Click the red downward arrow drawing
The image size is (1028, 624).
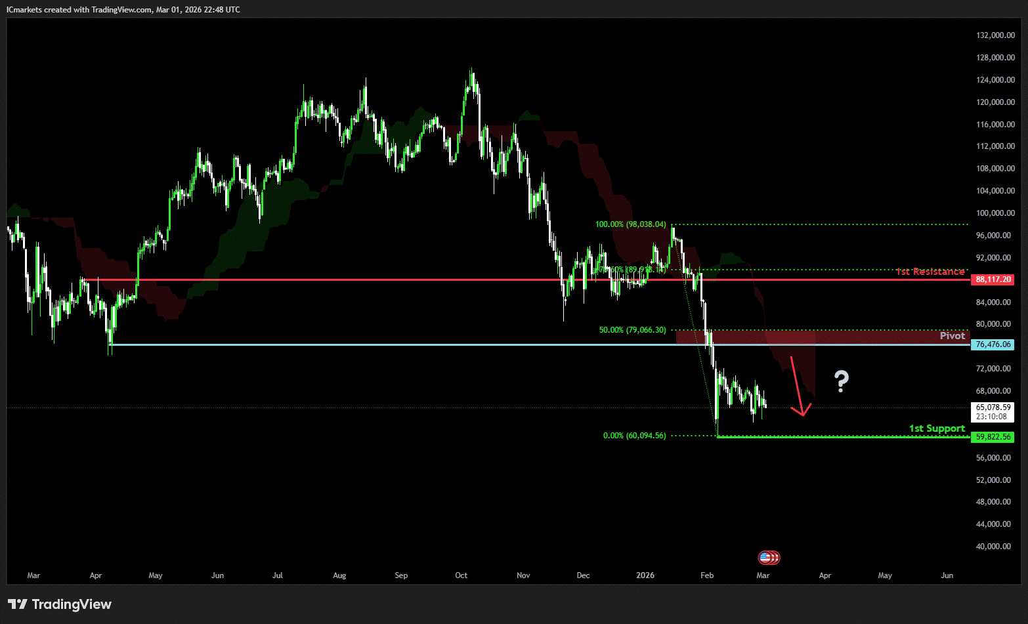798,387
